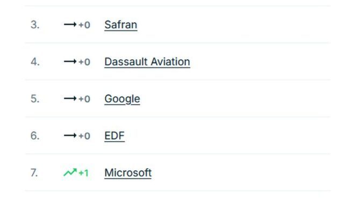Click the +0 change value for Safran
This screenshot has width=337, height=202.
pos(84,25)
